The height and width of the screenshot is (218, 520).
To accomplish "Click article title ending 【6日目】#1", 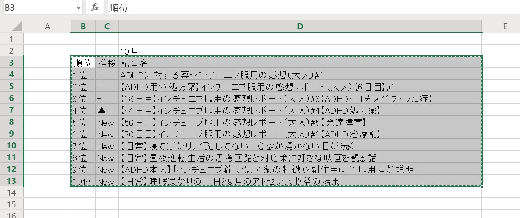I will click(300, 87).
